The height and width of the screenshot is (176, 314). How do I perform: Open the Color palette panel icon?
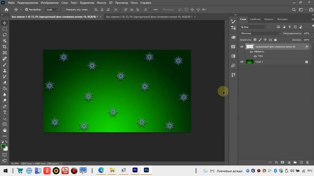click(233, 37)
